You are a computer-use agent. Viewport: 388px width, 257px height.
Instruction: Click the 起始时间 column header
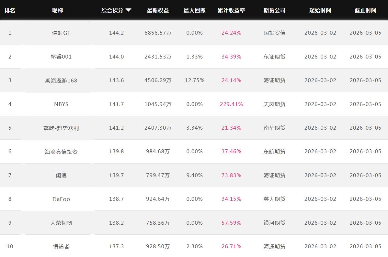(320, 10)
